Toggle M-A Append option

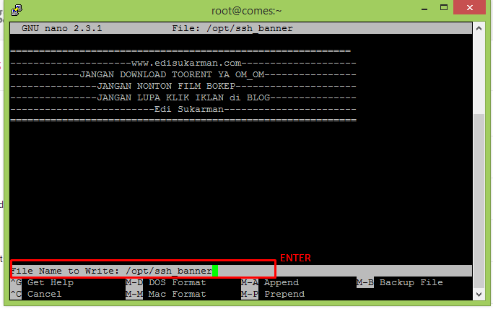tap(270, 282)
